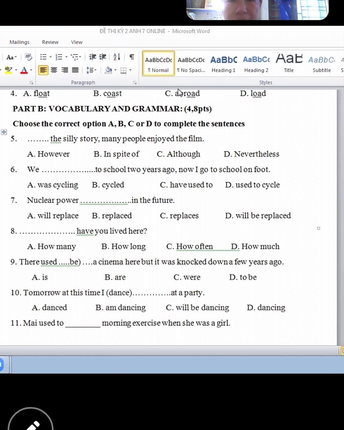Open the Bullets library dropdown arrow
The height and width of the screenshot is (430, 344).
(50, 57)
